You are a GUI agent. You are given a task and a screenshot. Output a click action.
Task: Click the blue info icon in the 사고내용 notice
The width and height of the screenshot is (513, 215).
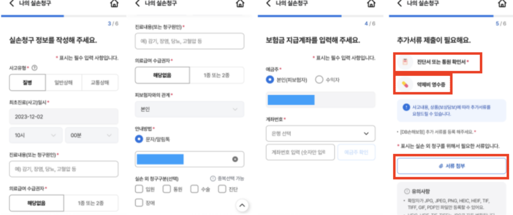tap(406, 106)
